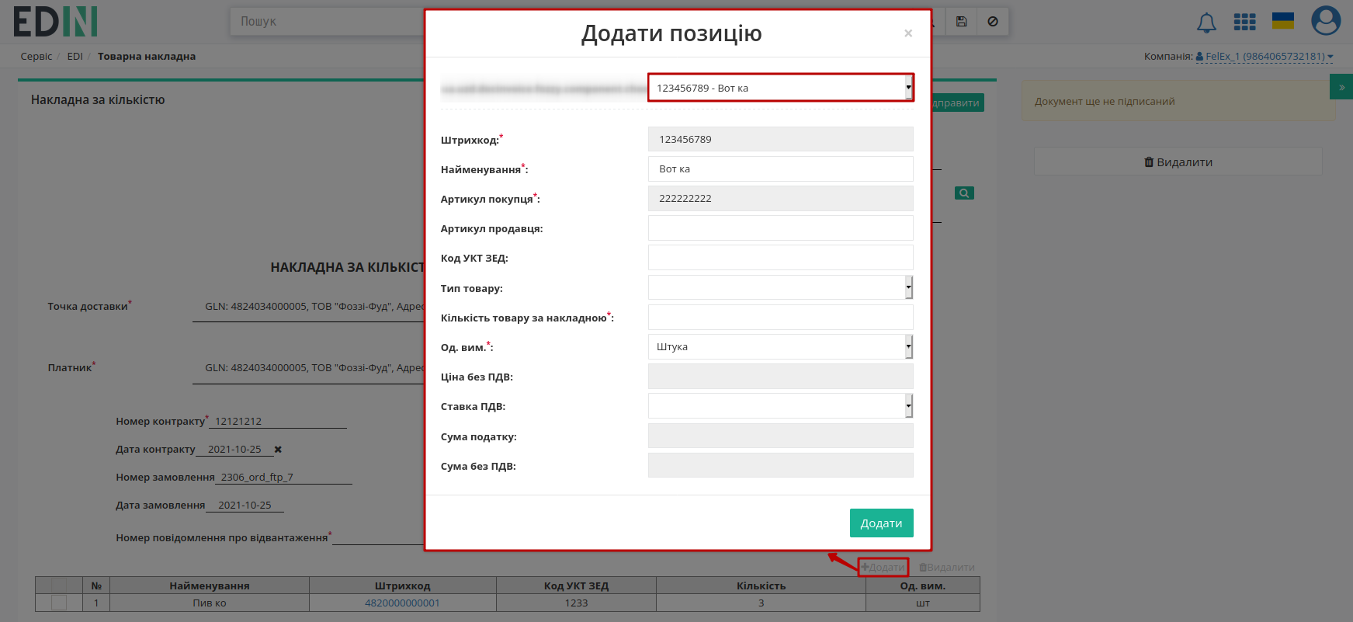Click the Дата замовлення field 2021-10-25
Screen dimensions: 1353x622
click(245, 505)
